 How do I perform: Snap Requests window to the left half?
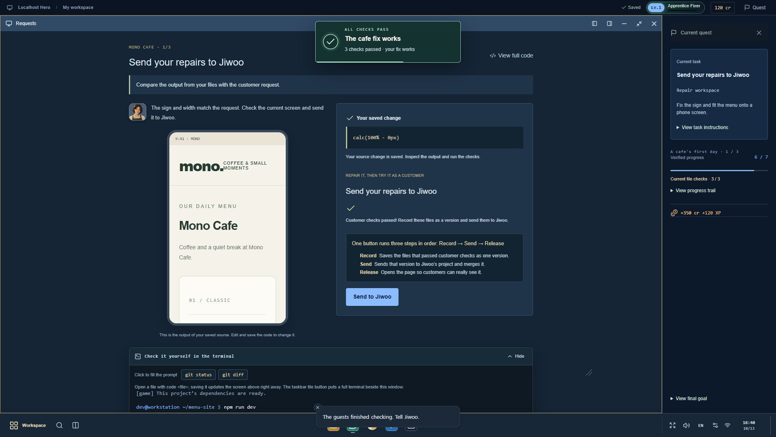pyautogui.click(x=595, y=23)
